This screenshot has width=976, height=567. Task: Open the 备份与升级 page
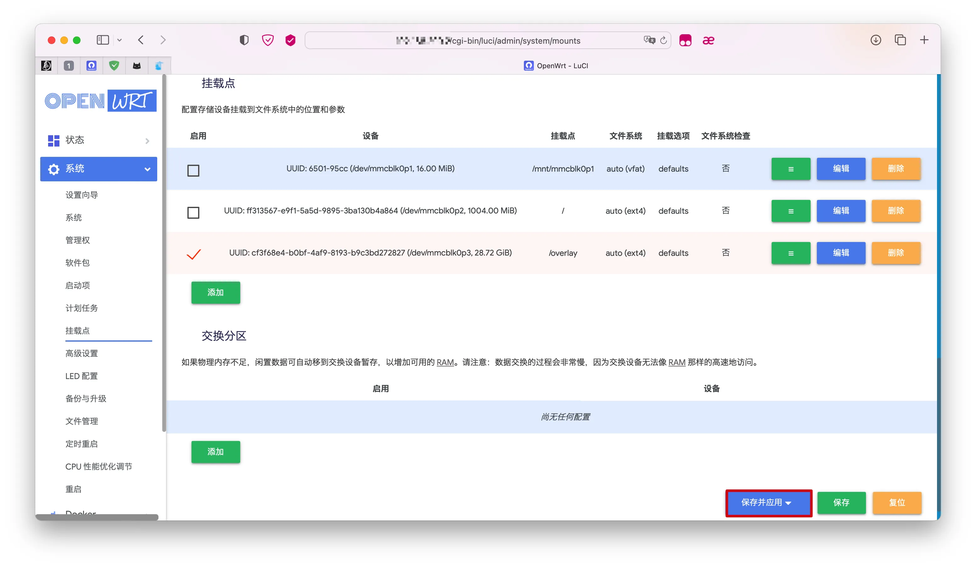pyautogui.click(x=86, y=399)
